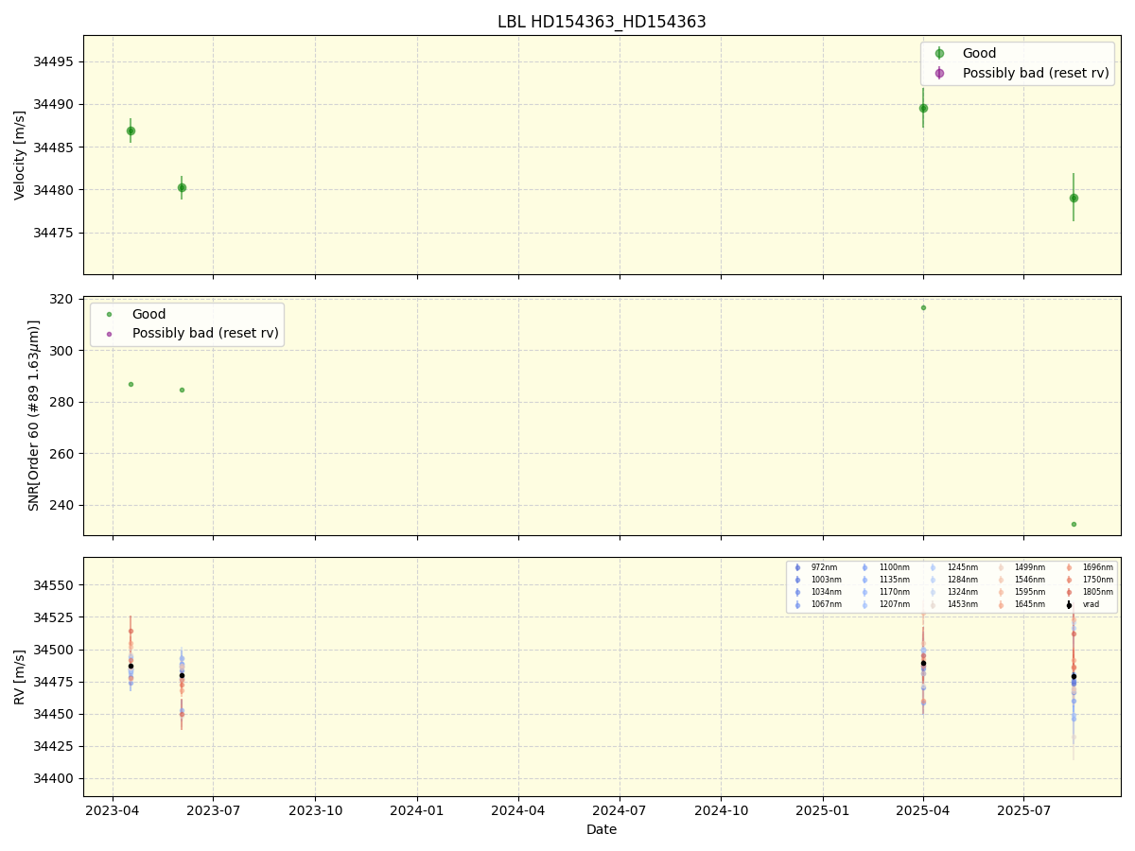Click the 1696nm legend entry

click(1098, 567)
